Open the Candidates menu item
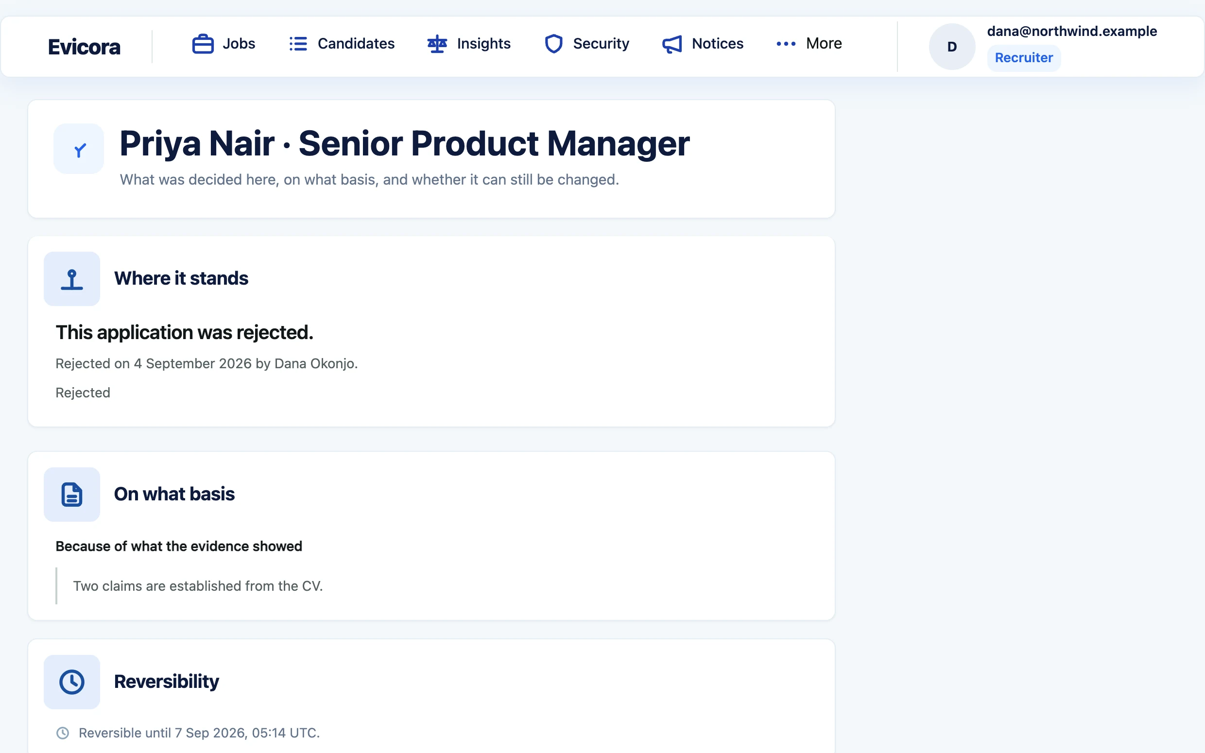This screenshot has width=1205, height=753. [342, 44]
